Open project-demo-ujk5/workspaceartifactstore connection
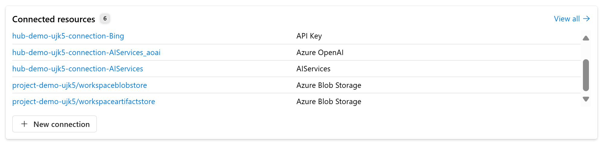This screenshot has width=604, height=145. coord(84,102)
